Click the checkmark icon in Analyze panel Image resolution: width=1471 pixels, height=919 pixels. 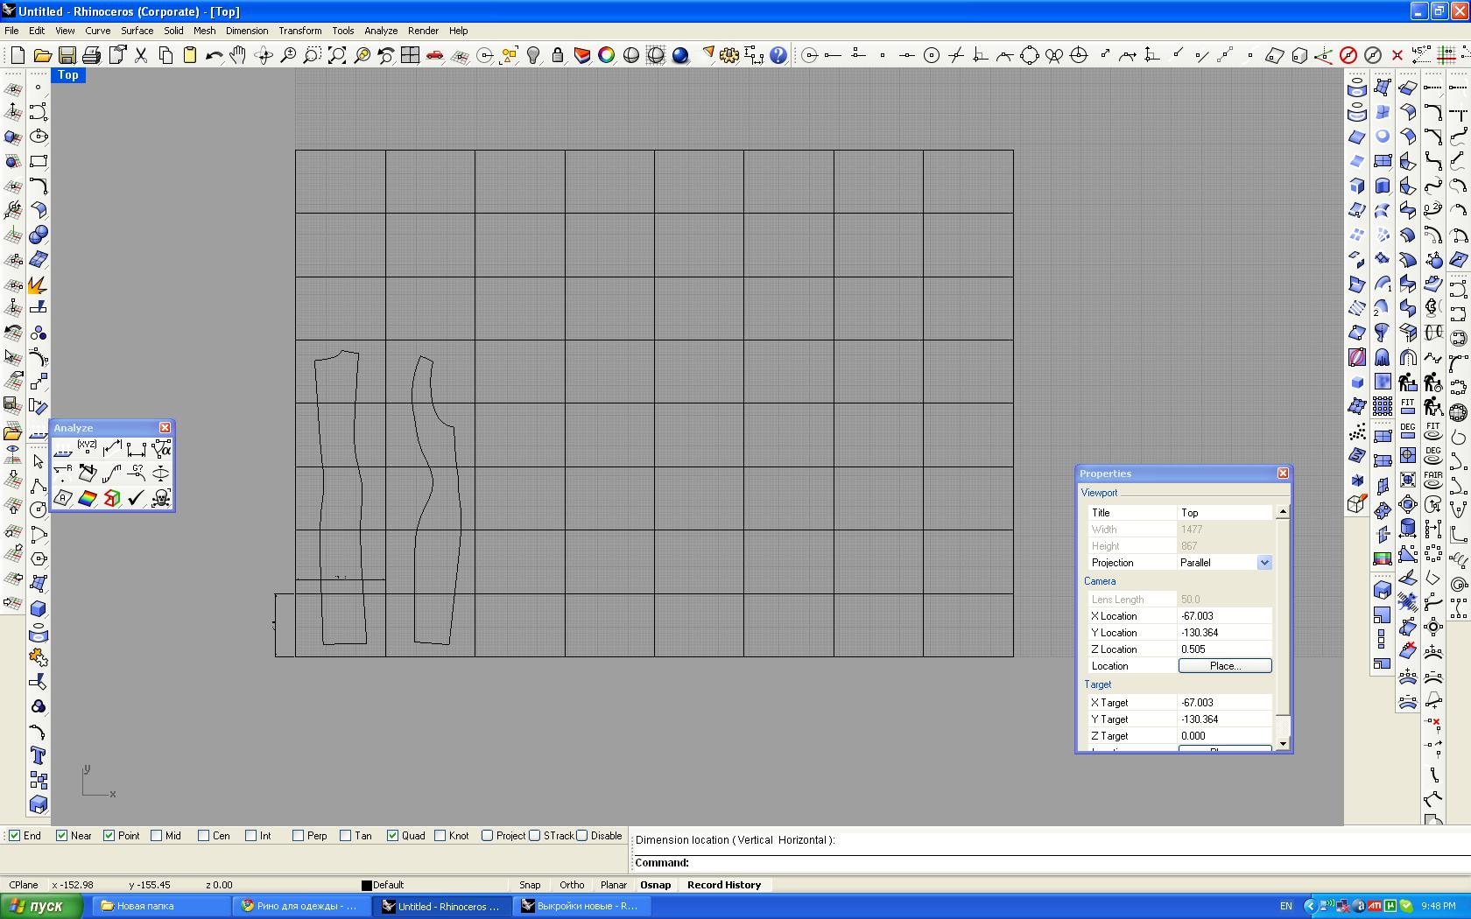[x=136, y=498]
